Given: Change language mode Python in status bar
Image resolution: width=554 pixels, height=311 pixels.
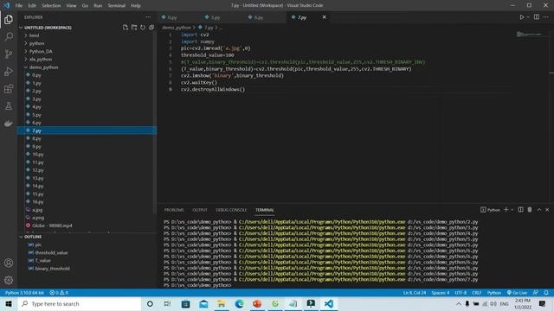Looking at the screenshot, I should click(x=494, y=293).
